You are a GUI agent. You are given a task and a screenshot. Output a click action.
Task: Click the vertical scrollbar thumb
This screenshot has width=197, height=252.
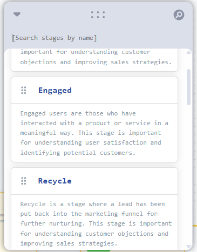pos(188,87)
